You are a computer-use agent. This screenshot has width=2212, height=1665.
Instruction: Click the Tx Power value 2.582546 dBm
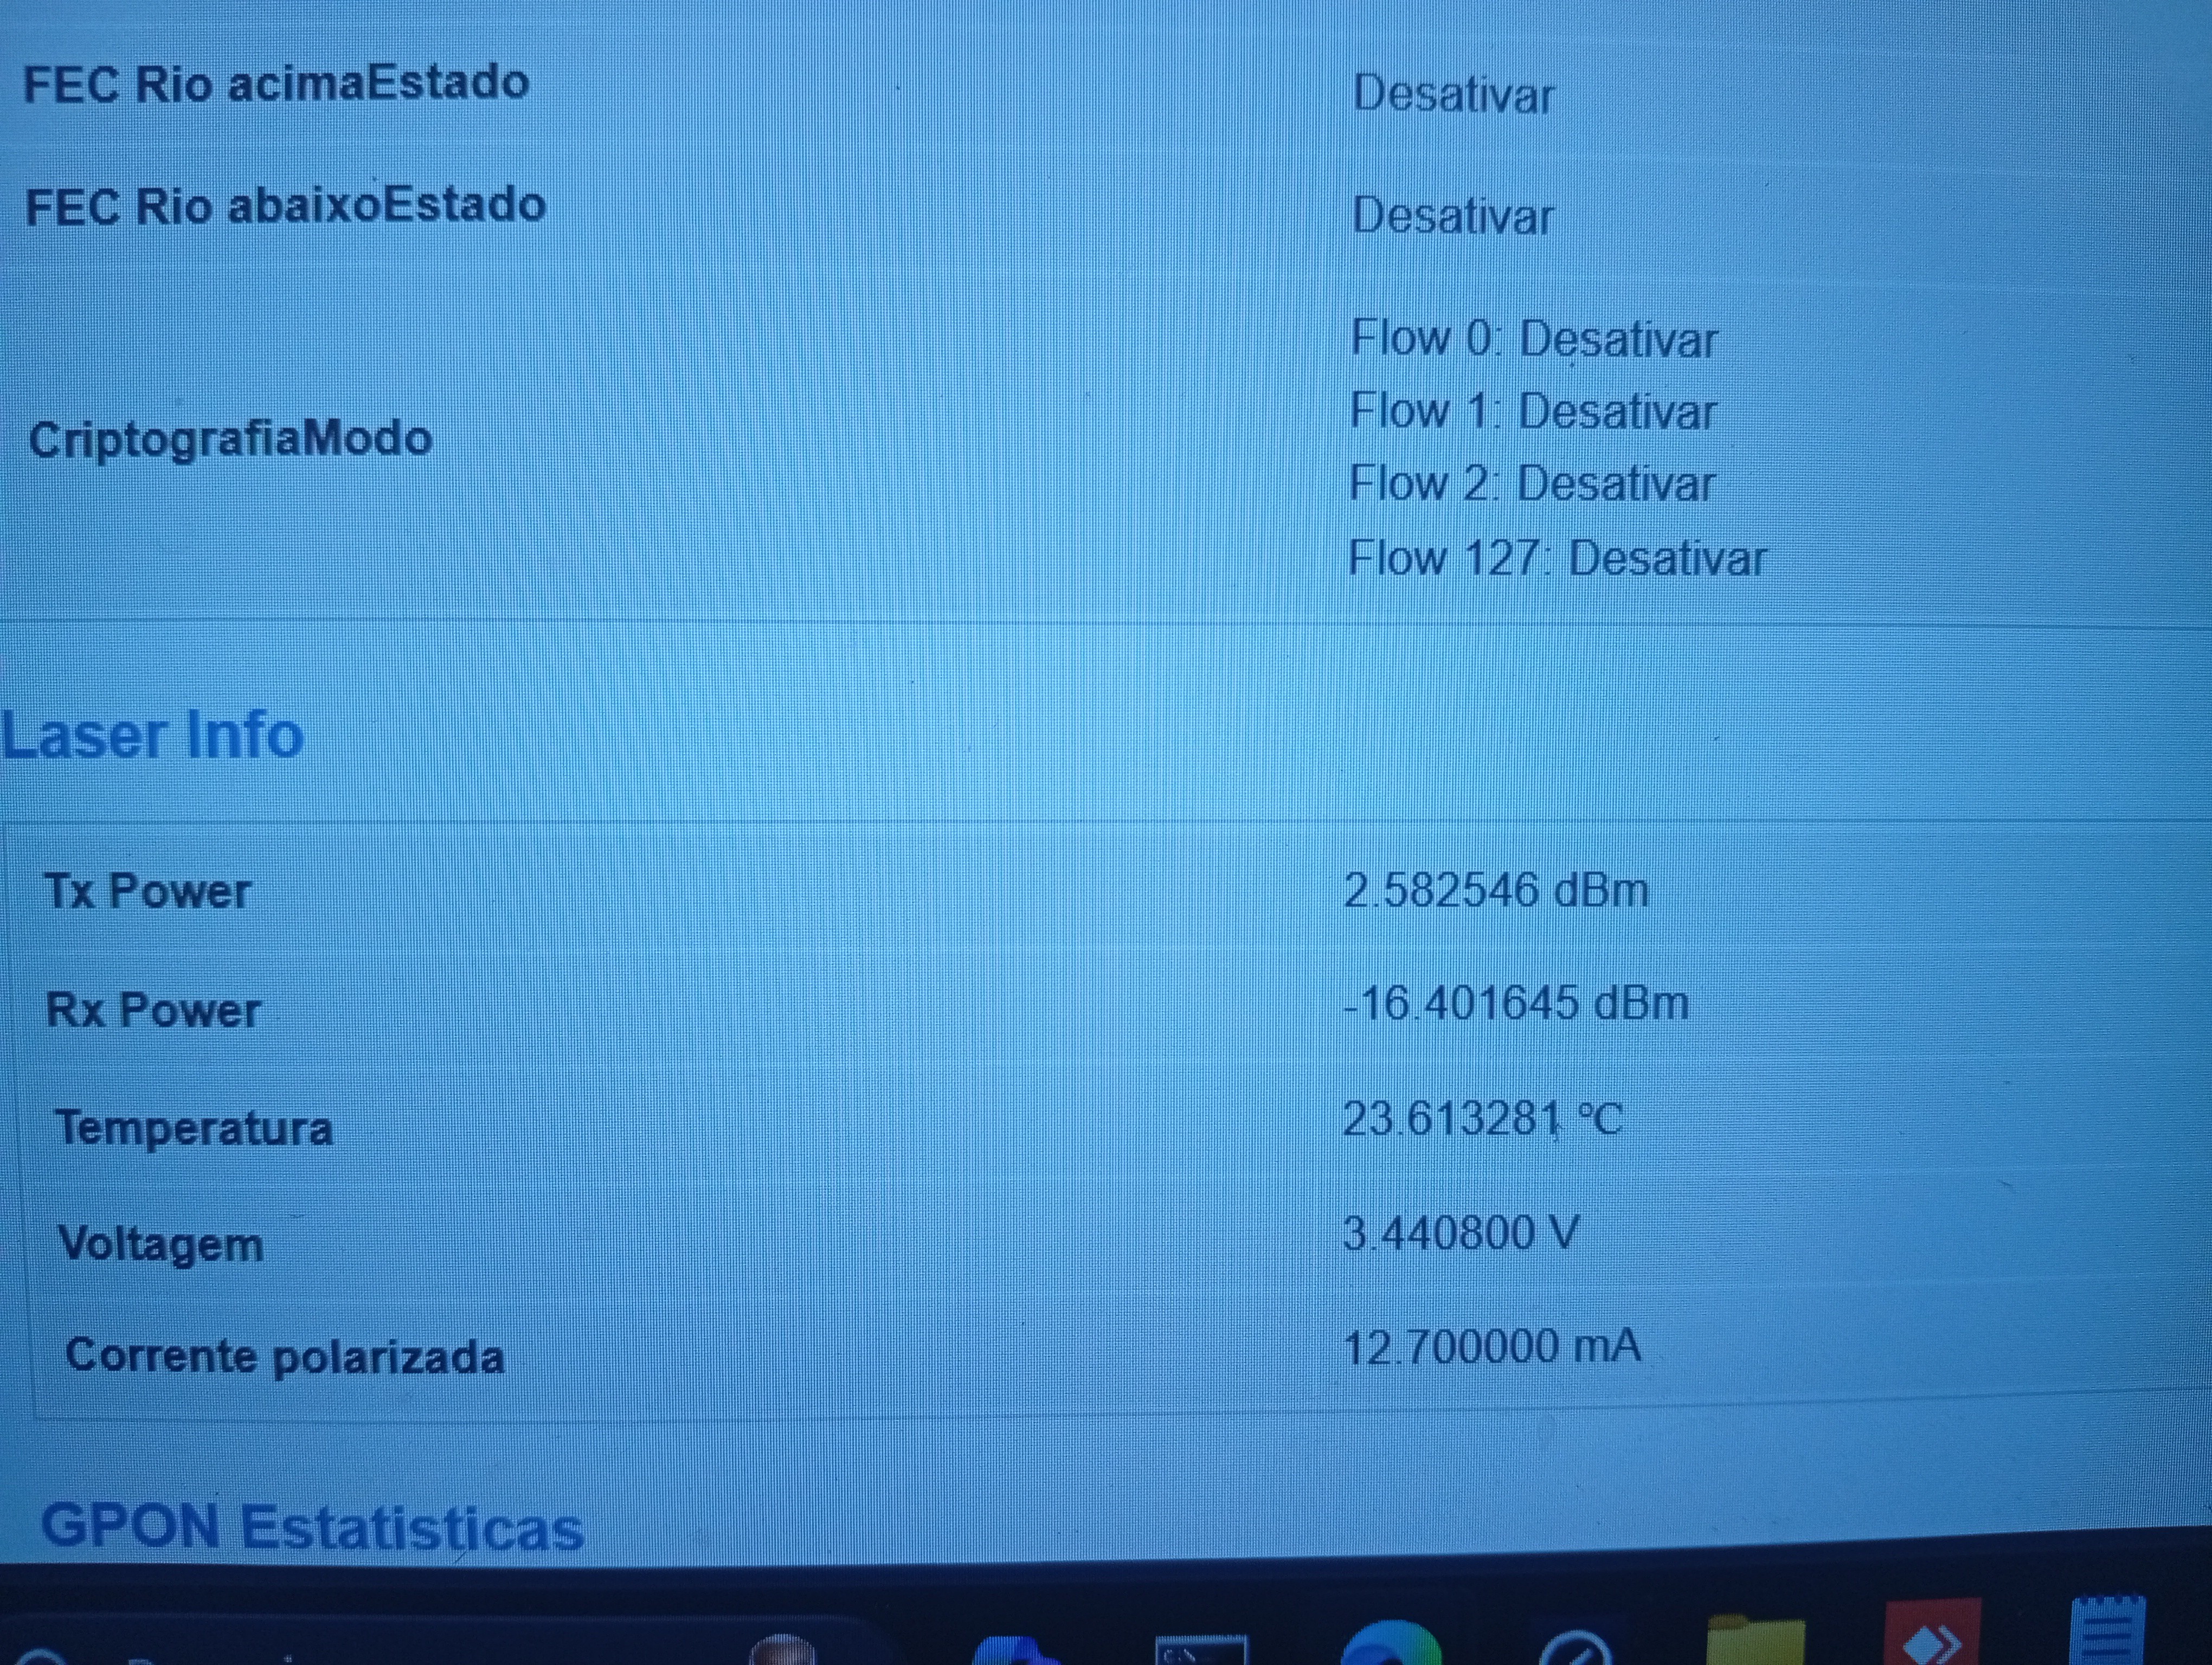1495,889
